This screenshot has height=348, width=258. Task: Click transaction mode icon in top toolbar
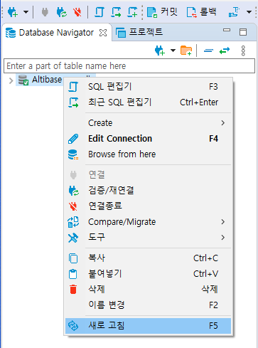click(x=234, y=12)
